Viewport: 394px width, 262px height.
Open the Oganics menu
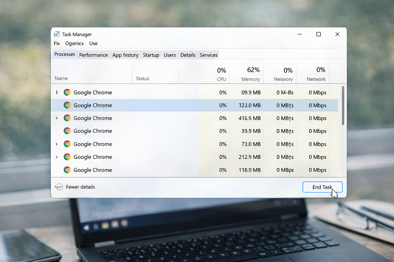pyautogui.click(x=74, y=43)
